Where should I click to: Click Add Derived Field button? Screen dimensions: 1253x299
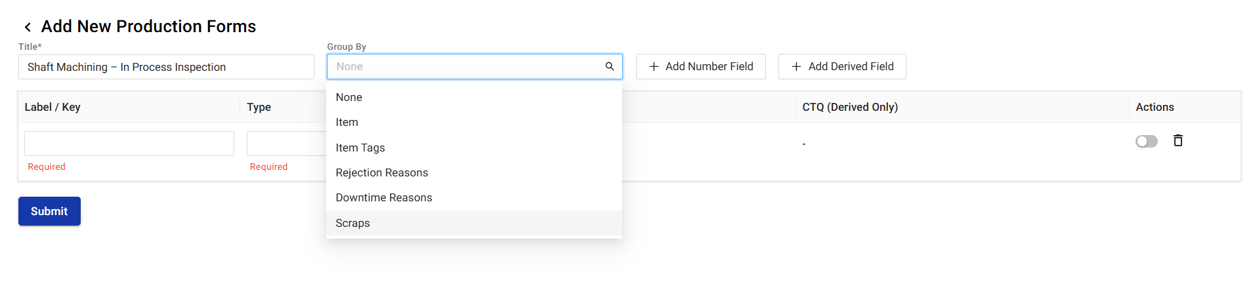point(842,67)
